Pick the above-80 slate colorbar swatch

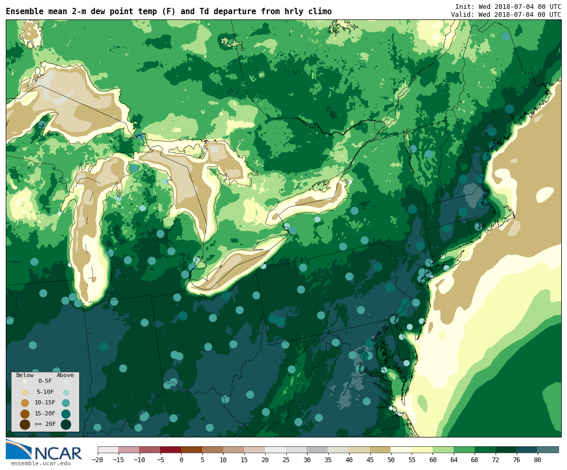tap(548, 450)
